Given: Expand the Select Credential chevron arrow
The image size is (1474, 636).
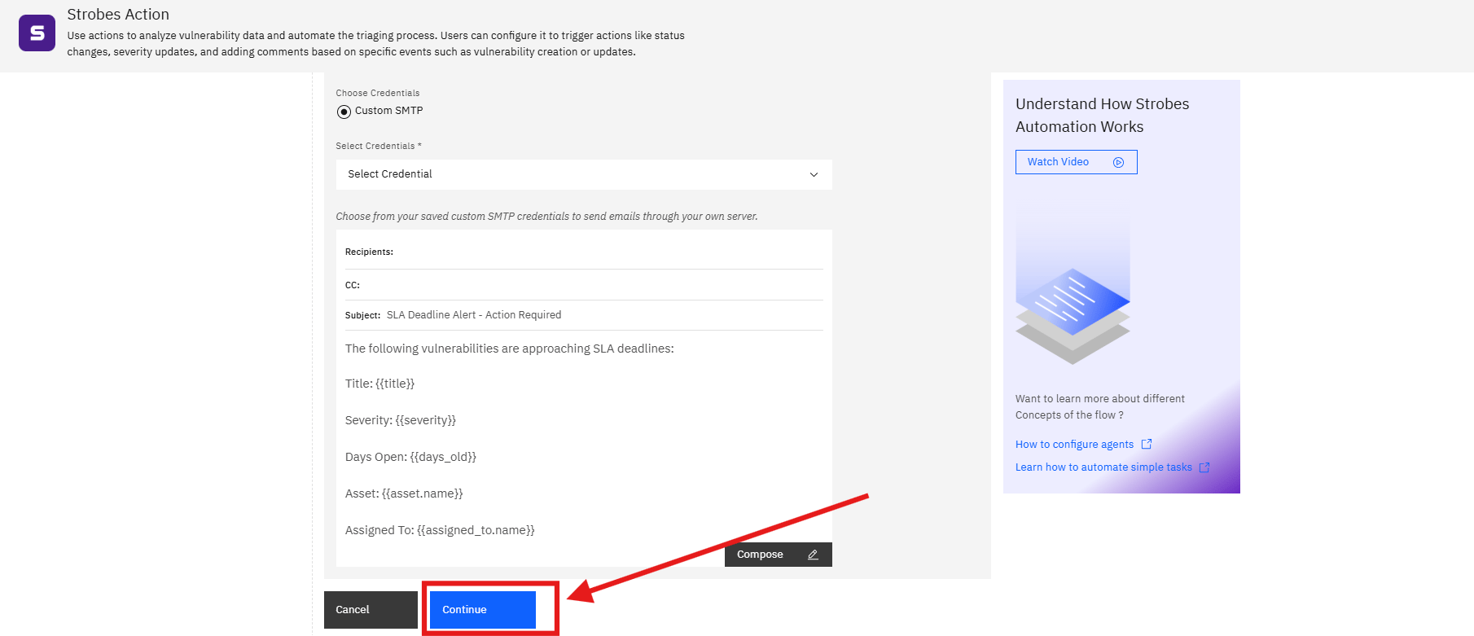Looking at the screenshot, I should [814, 175].
